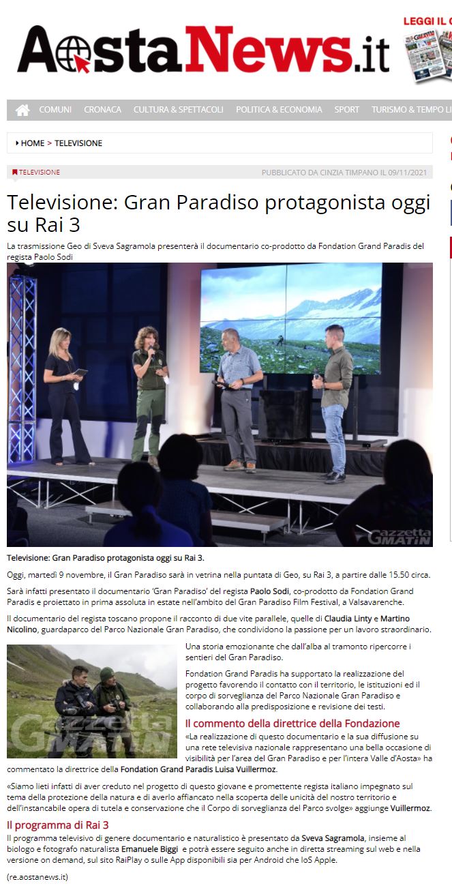Click the AostaNews.it logo
452x888 pixels.
point(203,50)
